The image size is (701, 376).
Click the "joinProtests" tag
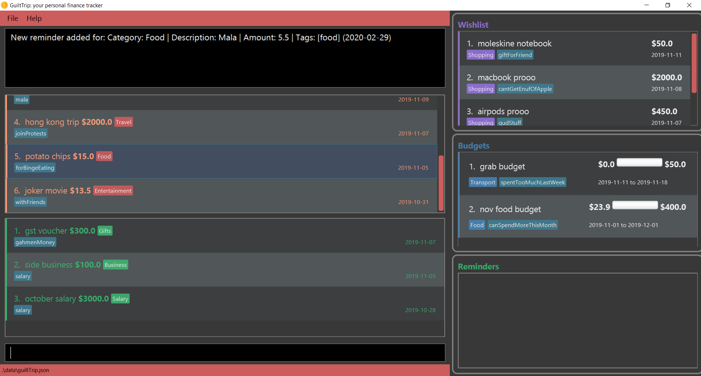click(x=31, y=134)
